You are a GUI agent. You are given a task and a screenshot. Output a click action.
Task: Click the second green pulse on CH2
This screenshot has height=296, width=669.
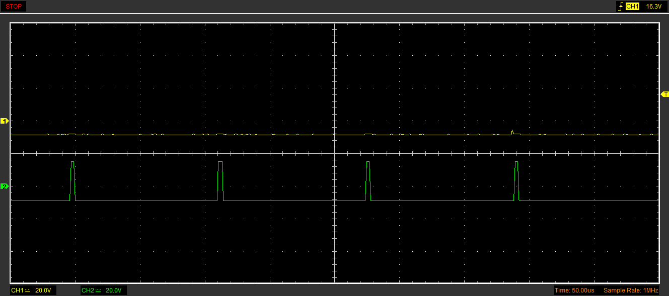tap(220, 181)
